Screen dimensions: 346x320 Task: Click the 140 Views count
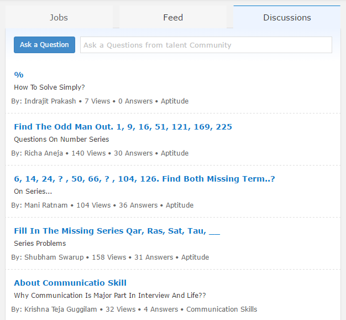(x=88, y=153)
